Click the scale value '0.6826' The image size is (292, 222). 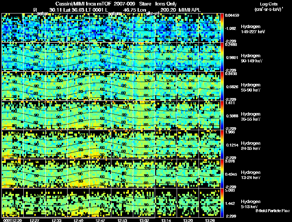point(232,87)
